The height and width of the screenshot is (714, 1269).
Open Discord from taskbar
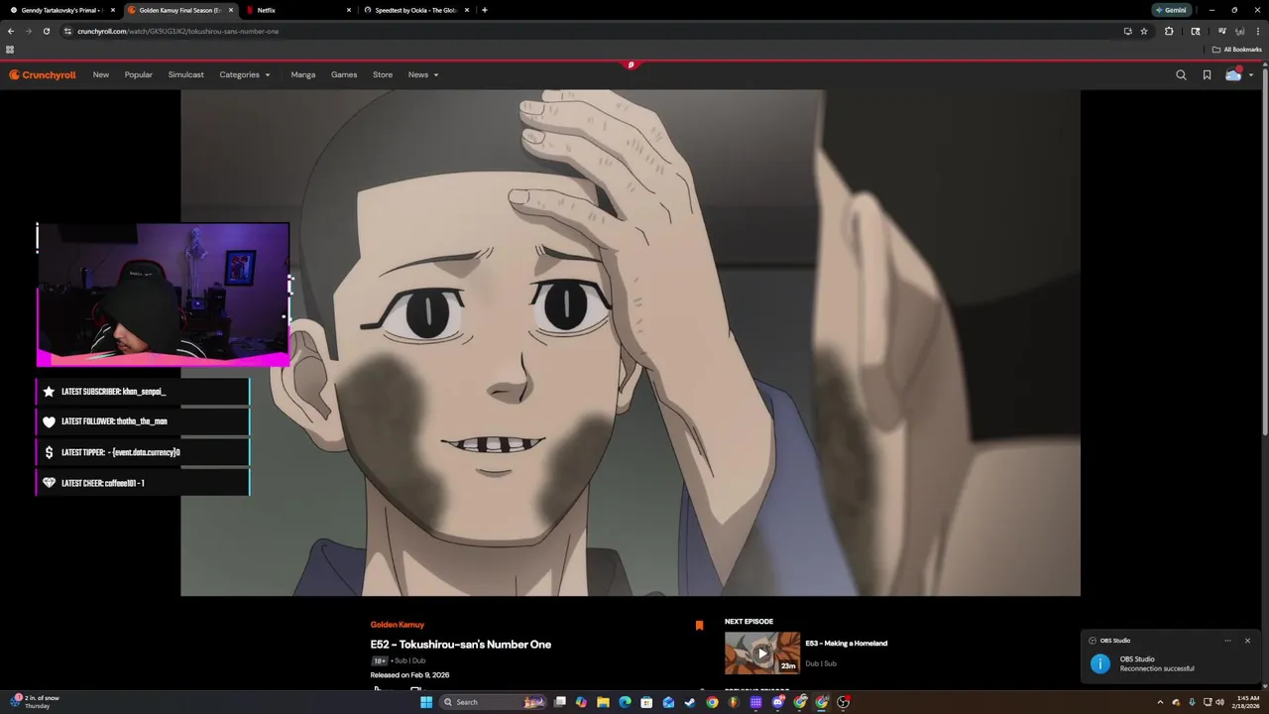pyautogui.click(x=778, y=702)
